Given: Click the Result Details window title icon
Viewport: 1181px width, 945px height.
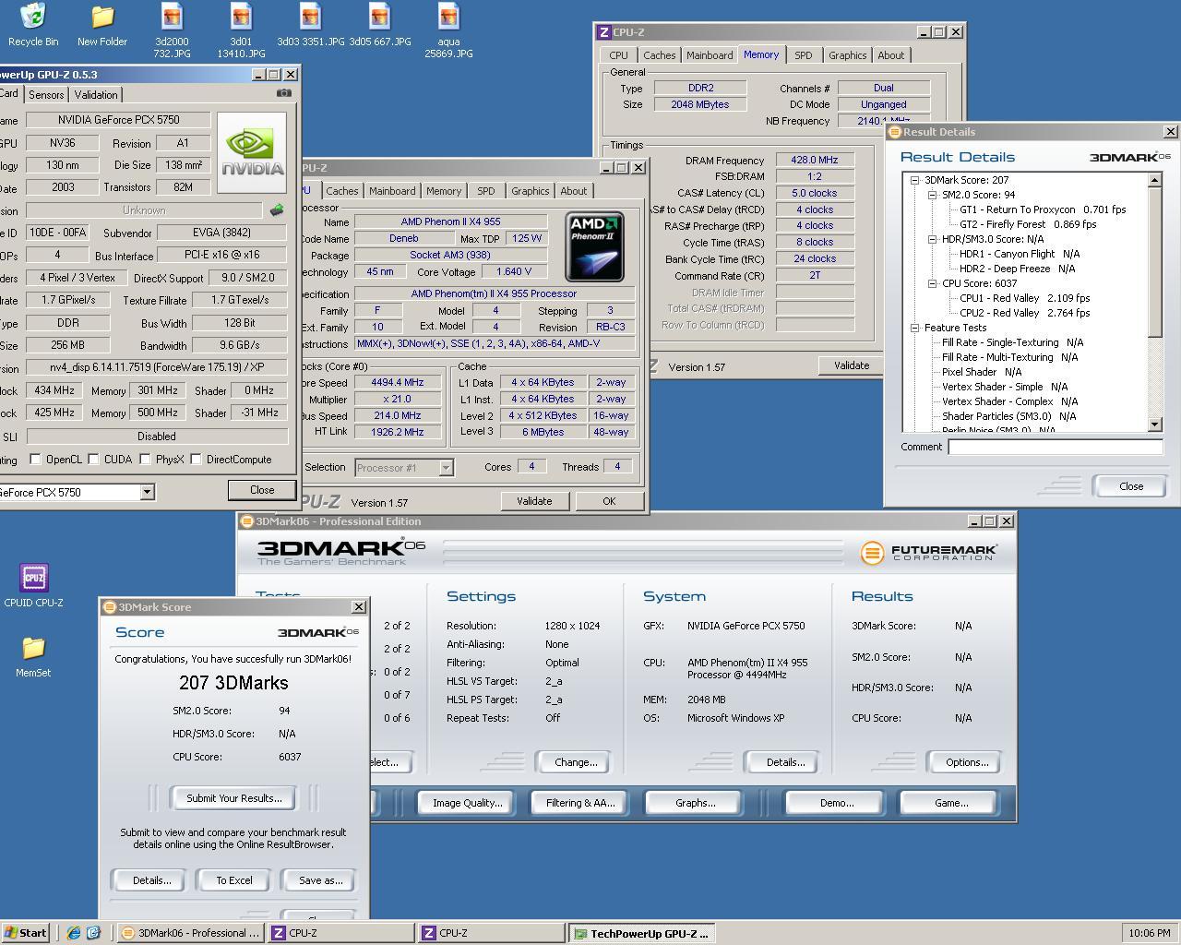Looking at the screenshot, I should [894, 132].
